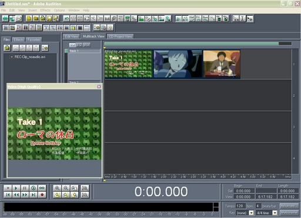Screen dimensions: 301x218
Task: Click the Advanced tempo button
Action: click(289, 206)
